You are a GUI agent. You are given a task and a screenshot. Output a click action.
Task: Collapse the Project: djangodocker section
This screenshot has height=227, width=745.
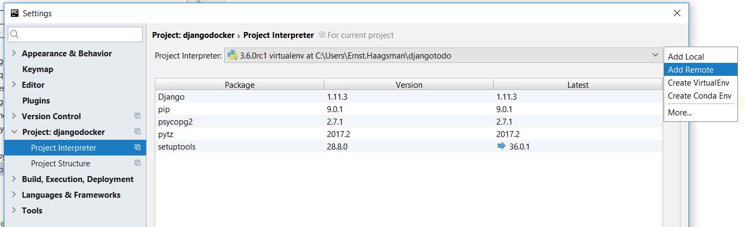pos(14,132)
